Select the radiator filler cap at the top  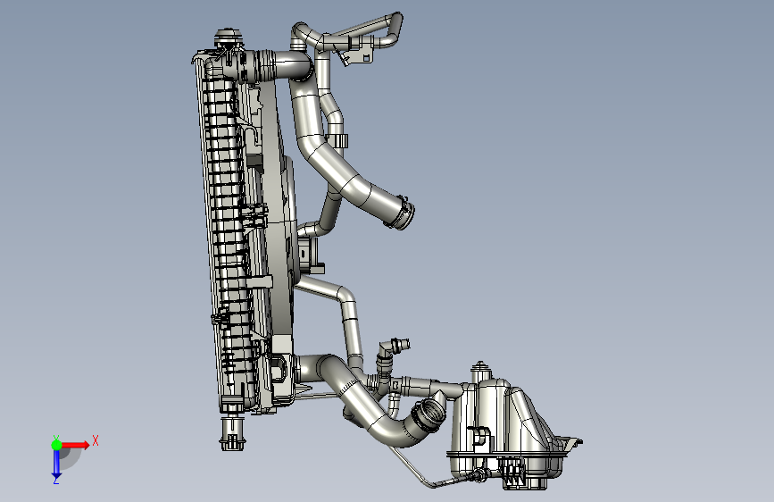[x=228, y=37]
